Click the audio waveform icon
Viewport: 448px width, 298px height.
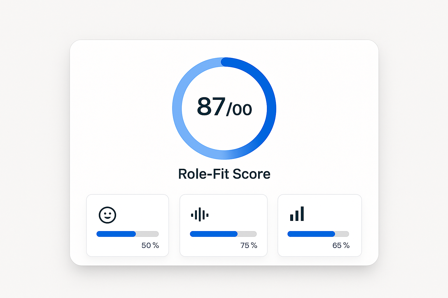pyautogui.click(x=200, y=215)
